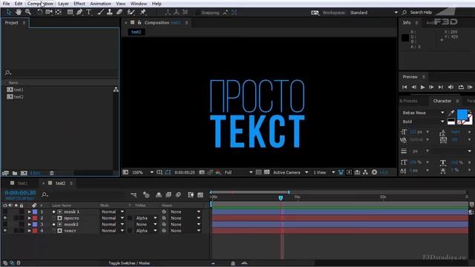Click the Frame Blending icon in timeline
The width and height of the screenshot is (475, 267).
click(168, 195)
